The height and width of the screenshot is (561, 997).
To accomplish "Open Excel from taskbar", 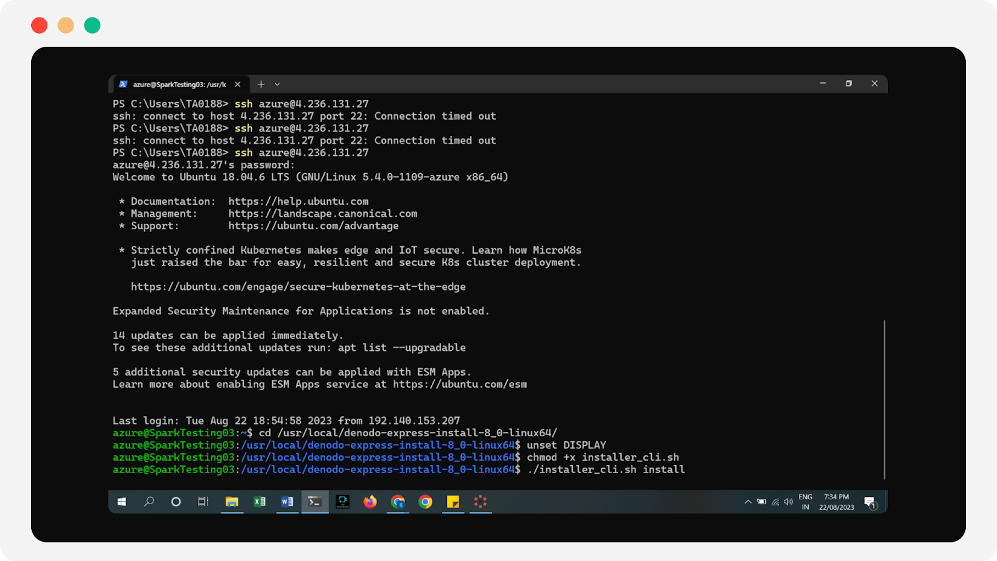I will (259, 502).
